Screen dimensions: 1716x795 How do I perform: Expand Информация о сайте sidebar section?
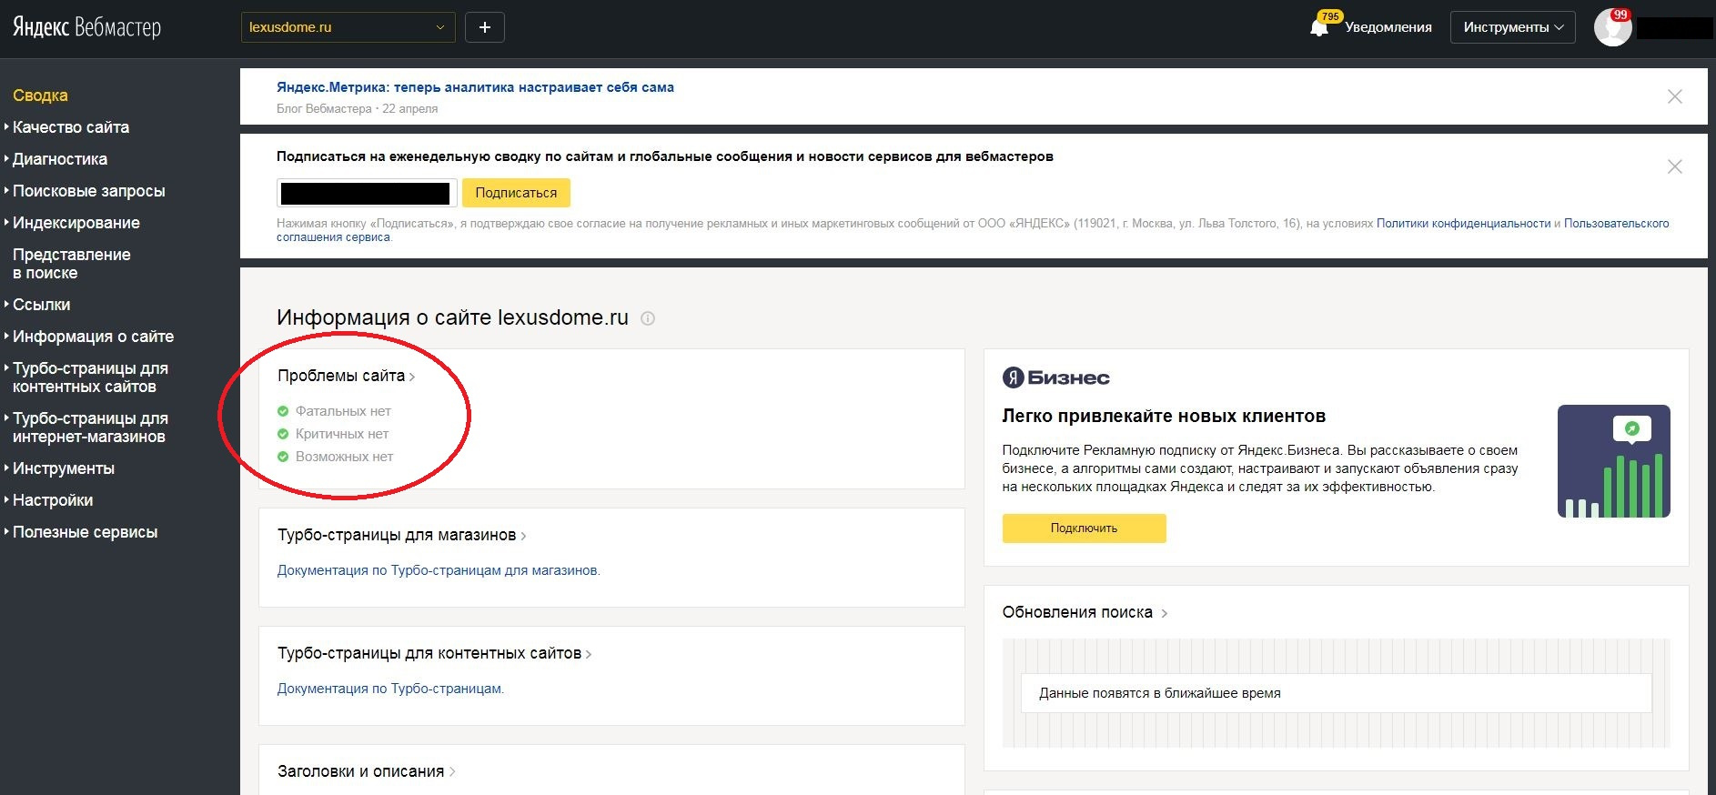(x=93, y=337)
